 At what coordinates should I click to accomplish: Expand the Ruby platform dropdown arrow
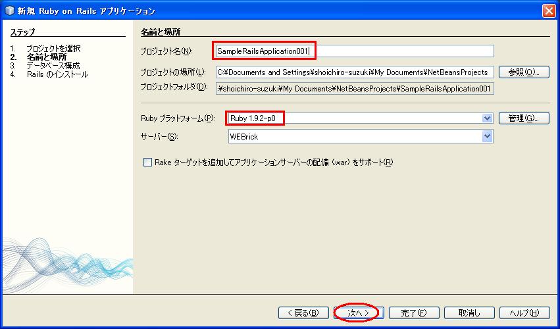pyautogui.click(x=487, y=118)
